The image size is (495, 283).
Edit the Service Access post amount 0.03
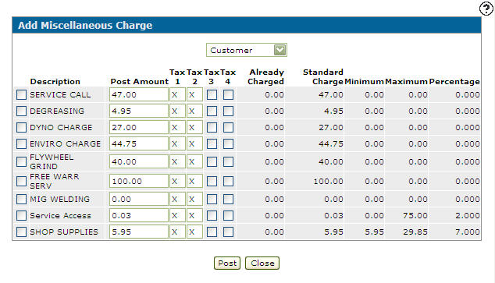(139, 215)
